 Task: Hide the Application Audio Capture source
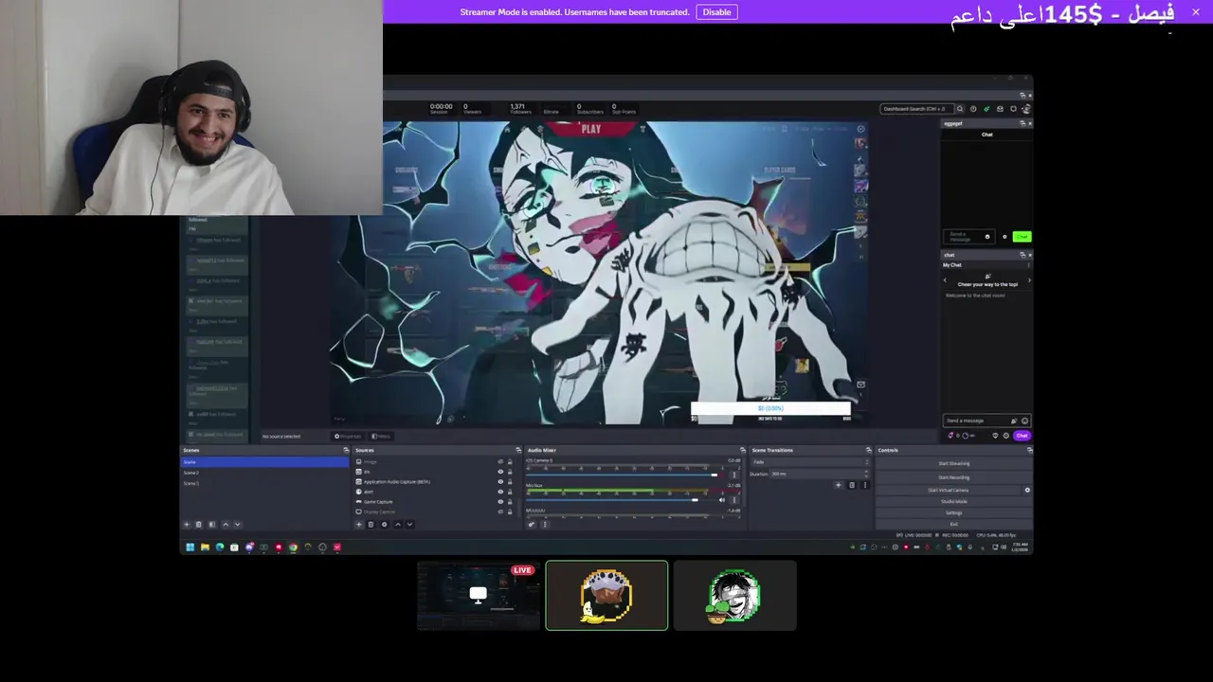point(500,481)
